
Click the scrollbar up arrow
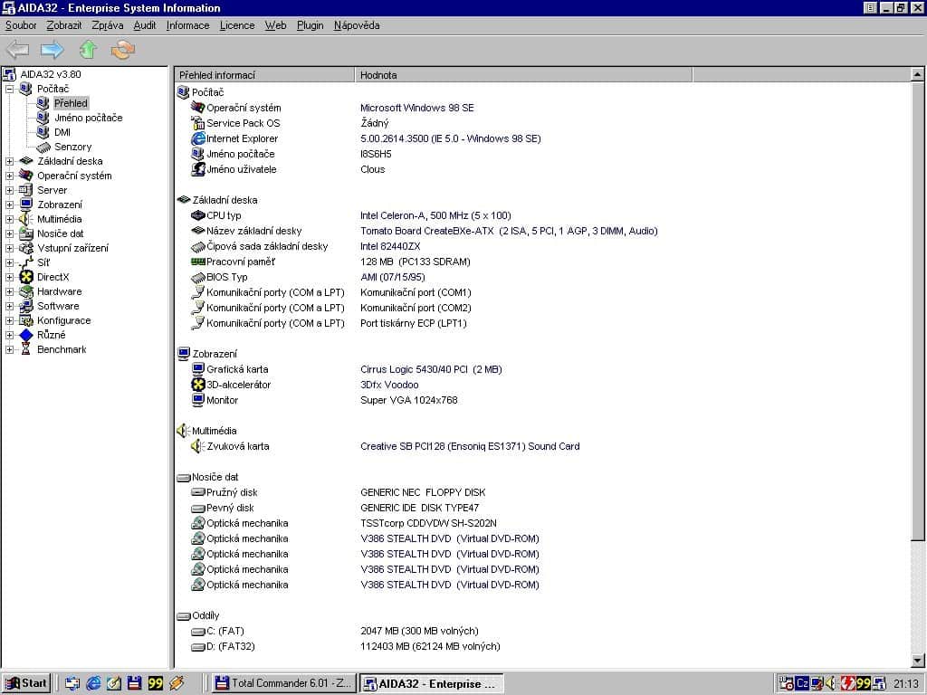918,75
